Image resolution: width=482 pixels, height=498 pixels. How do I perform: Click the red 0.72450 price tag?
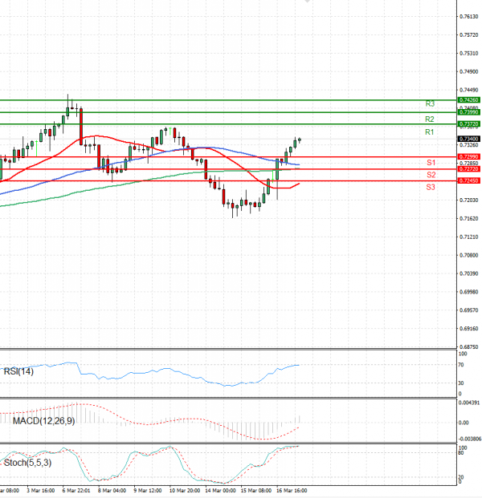click(468, 181)
